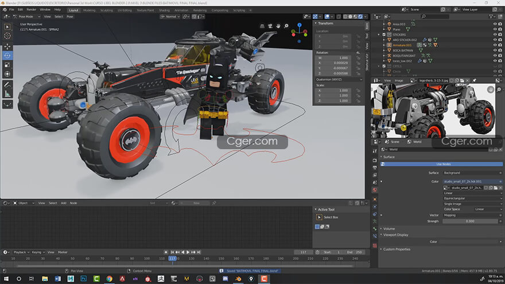Select the Scale tool in left toolbar
Screen dimensions: 505x284
(7, 65)
